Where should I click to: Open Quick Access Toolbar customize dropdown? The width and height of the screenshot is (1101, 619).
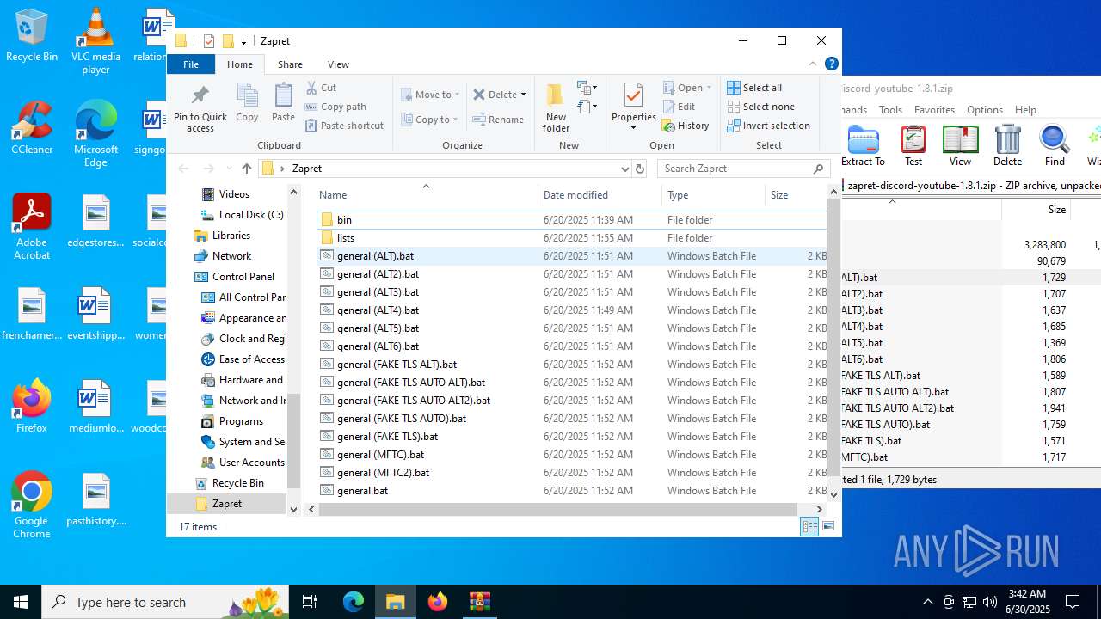[243, 41]
